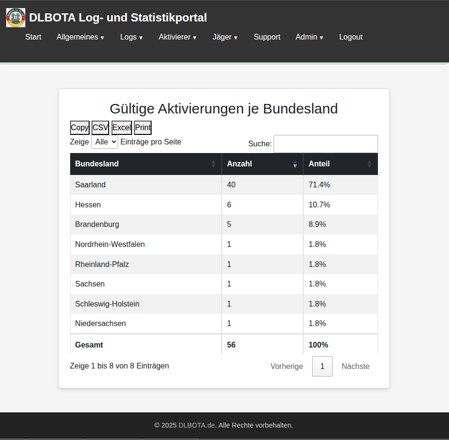The width and height of the screenshot is (449, 440).
Task: Sort table by Bundesland column arrows
Action: coord(213,164)
